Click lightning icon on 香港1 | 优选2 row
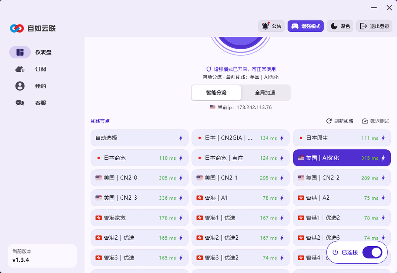 tap(383, 218)
